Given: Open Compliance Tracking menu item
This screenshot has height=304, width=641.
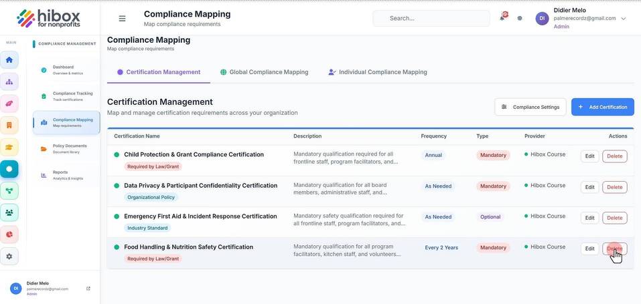Looking at the screenshot, I should [66, 96].
